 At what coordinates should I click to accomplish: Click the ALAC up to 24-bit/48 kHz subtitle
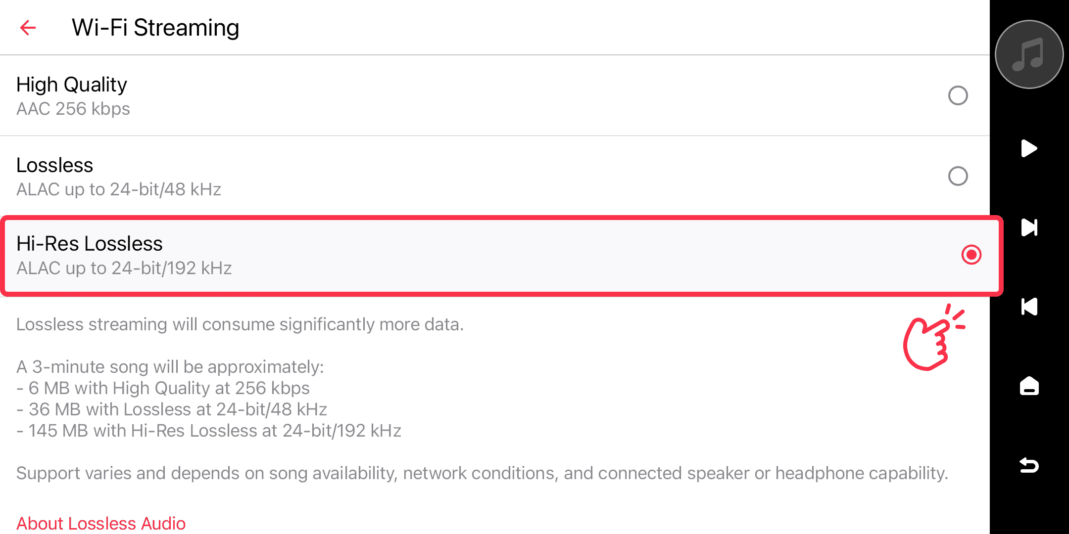pos(119,189)
